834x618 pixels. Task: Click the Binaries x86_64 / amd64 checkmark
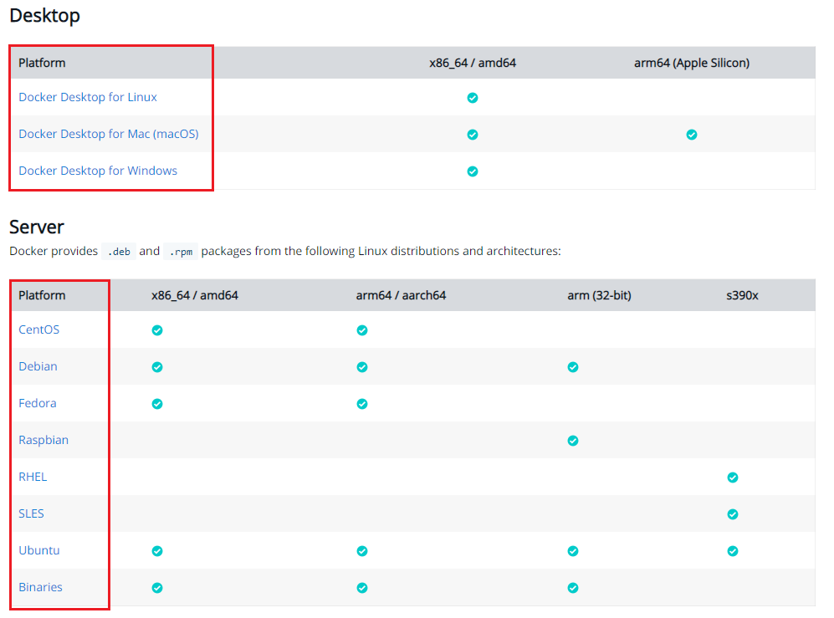(157, 588)
